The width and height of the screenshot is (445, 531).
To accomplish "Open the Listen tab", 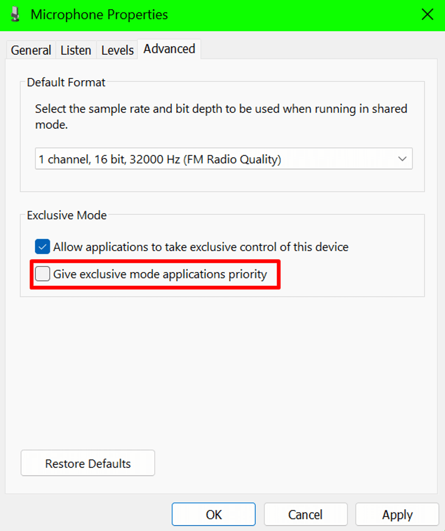I will (x=76, y=50).
